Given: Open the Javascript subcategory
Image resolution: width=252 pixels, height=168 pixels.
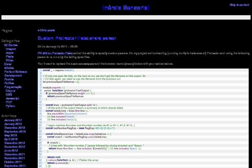Looking at the screenshot, I should [x=12, y=98].
